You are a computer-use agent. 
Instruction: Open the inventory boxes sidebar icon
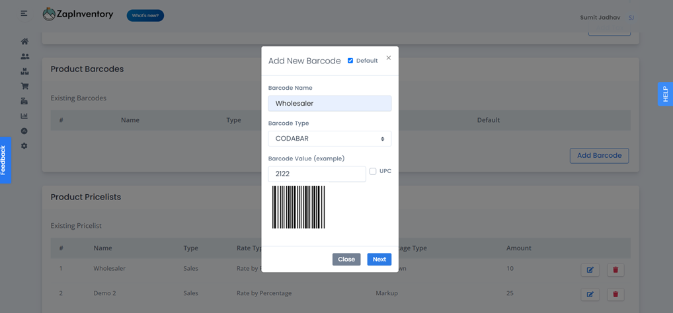pos(24,71)
